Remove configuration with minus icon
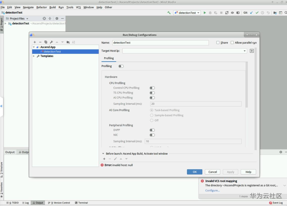 click(40, 42)
